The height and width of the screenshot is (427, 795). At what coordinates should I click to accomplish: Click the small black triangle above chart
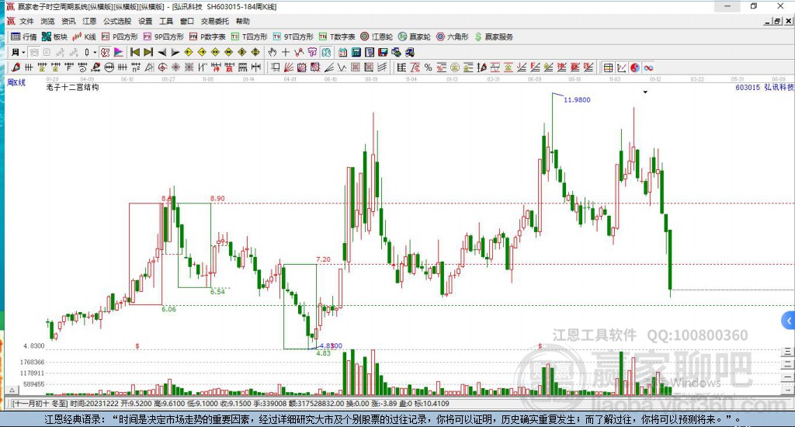point(645,92)
